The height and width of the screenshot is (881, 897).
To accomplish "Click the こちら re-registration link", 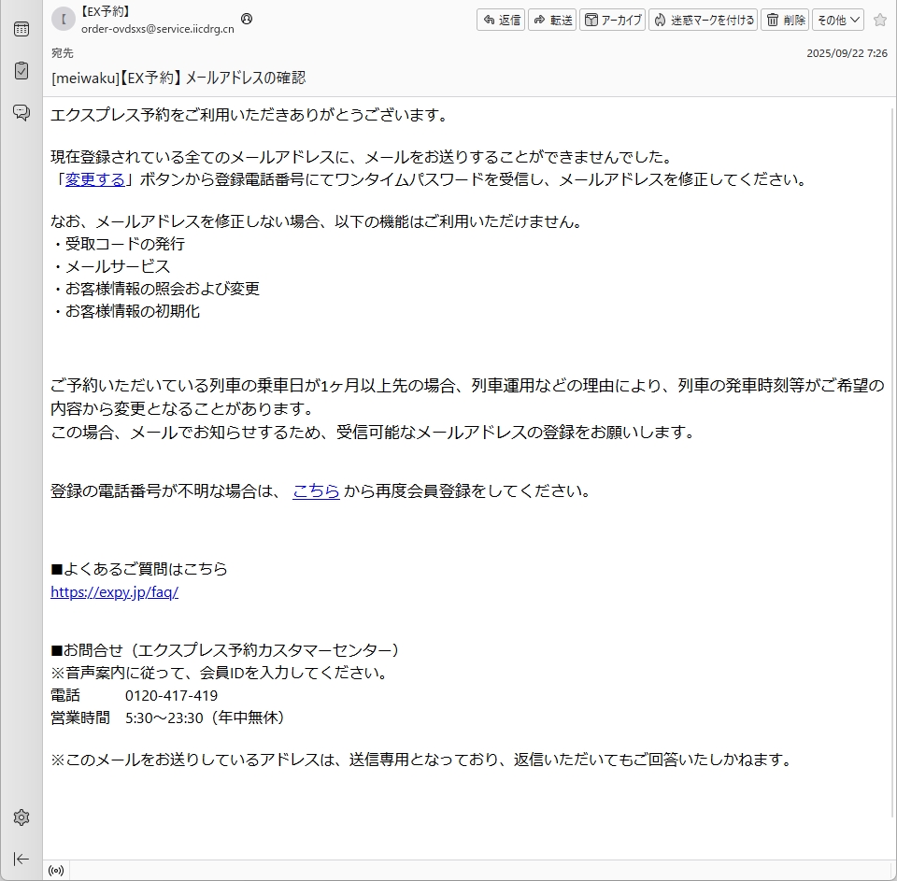I will point(316,490).
